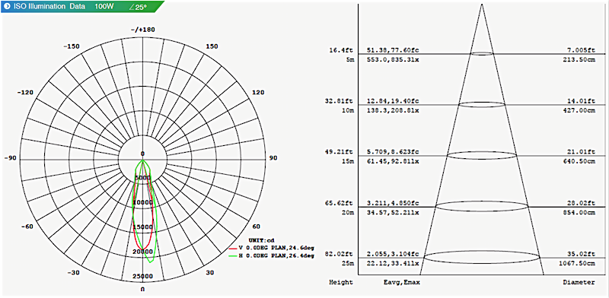Click the "-/+180" angle label
The width and height of the screenshot is (609, 298).
[x=142, y=30]
